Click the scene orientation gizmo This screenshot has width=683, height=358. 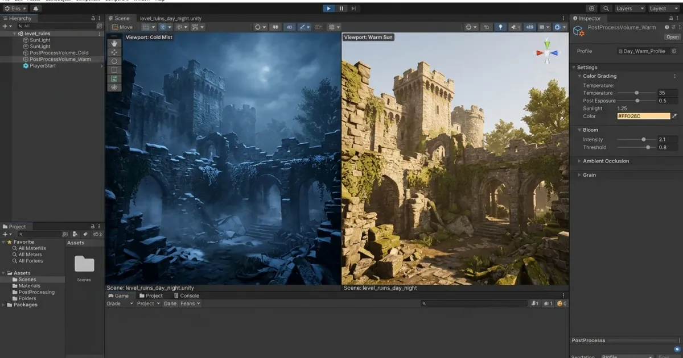point(548,52)
